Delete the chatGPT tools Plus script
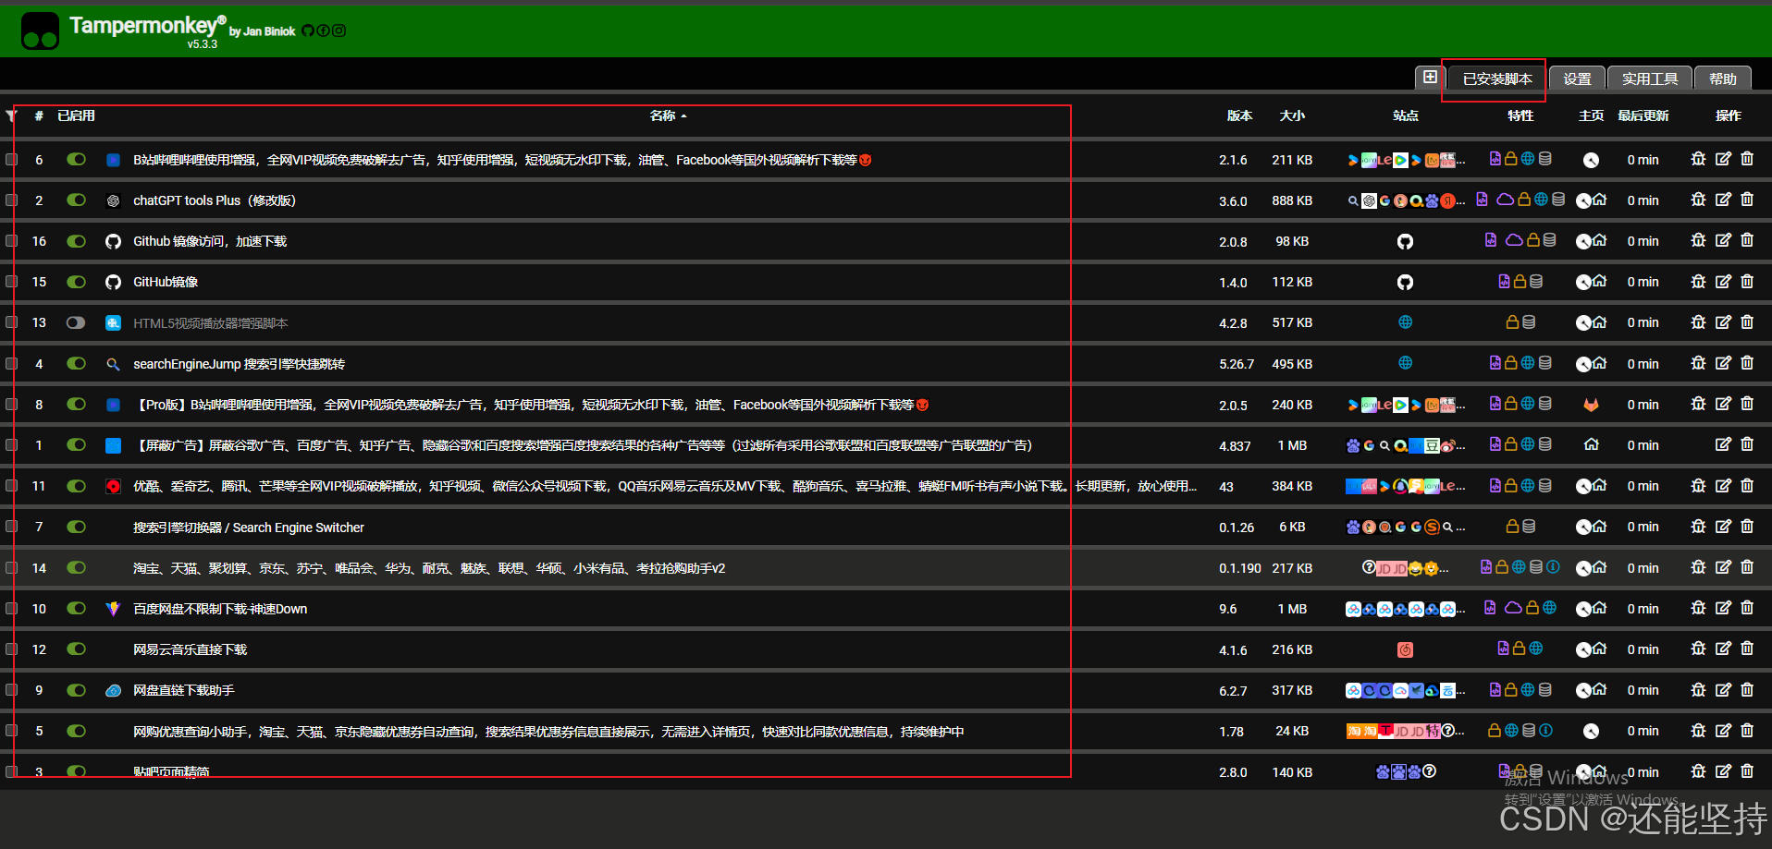The height and width of the screenshot is (849, 1772). 1747,200
